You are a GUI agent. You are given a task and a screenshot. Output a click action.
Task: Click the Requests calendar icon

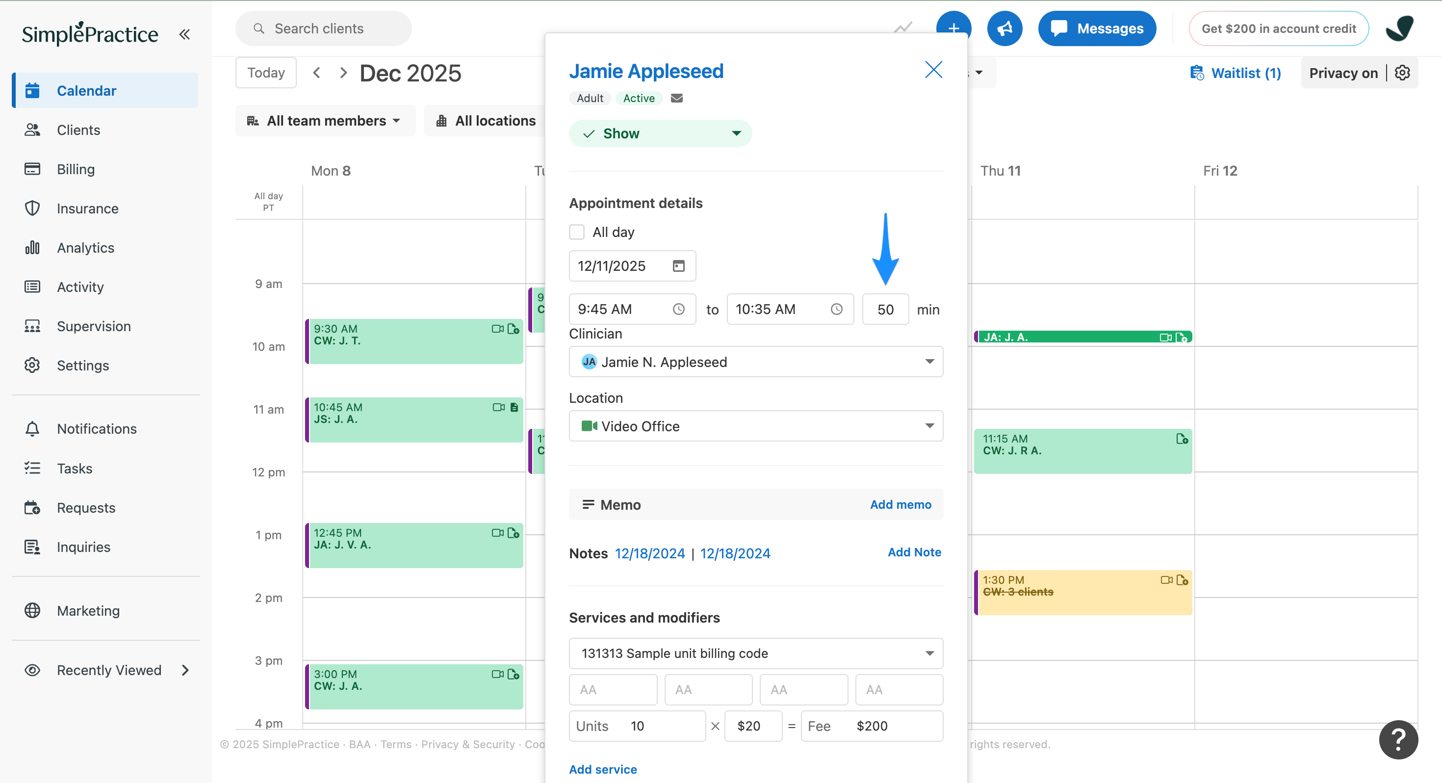(32, 507)
